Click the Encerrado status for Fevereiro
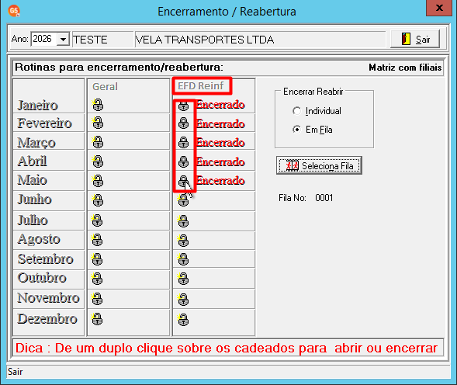457x385 pixels. pyautogui.click(x=220, y=123)
